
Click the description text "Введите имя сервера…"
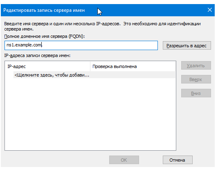102,26
